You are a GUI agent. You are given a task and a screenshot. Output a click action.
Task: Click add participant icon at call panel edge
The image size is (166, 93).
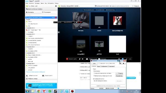pyautogui.click(x=59, y=32)
